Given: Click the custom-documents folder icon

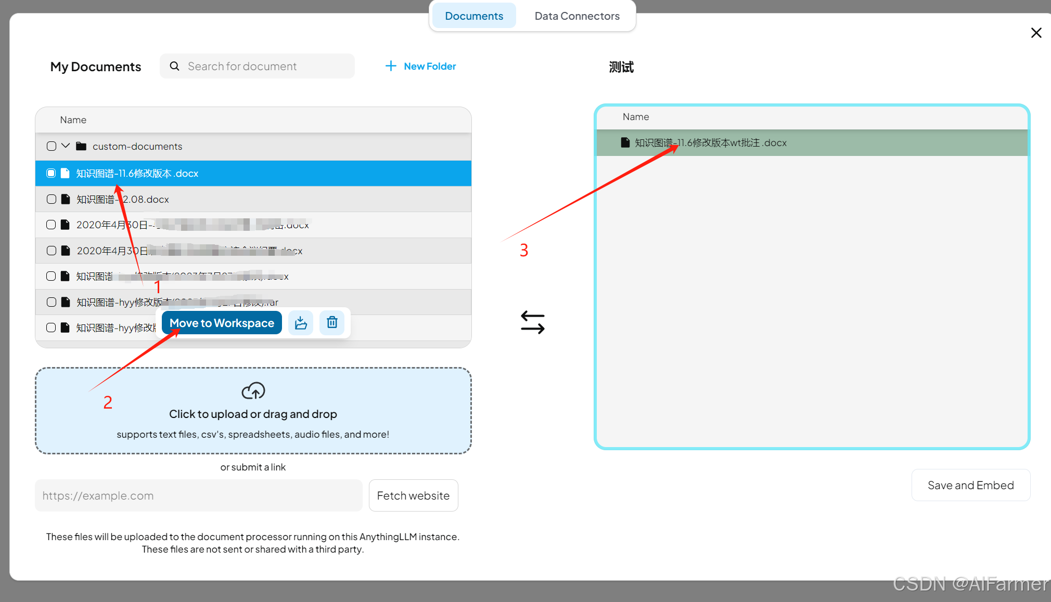Looking at the screenshot, I should (81, 146).
